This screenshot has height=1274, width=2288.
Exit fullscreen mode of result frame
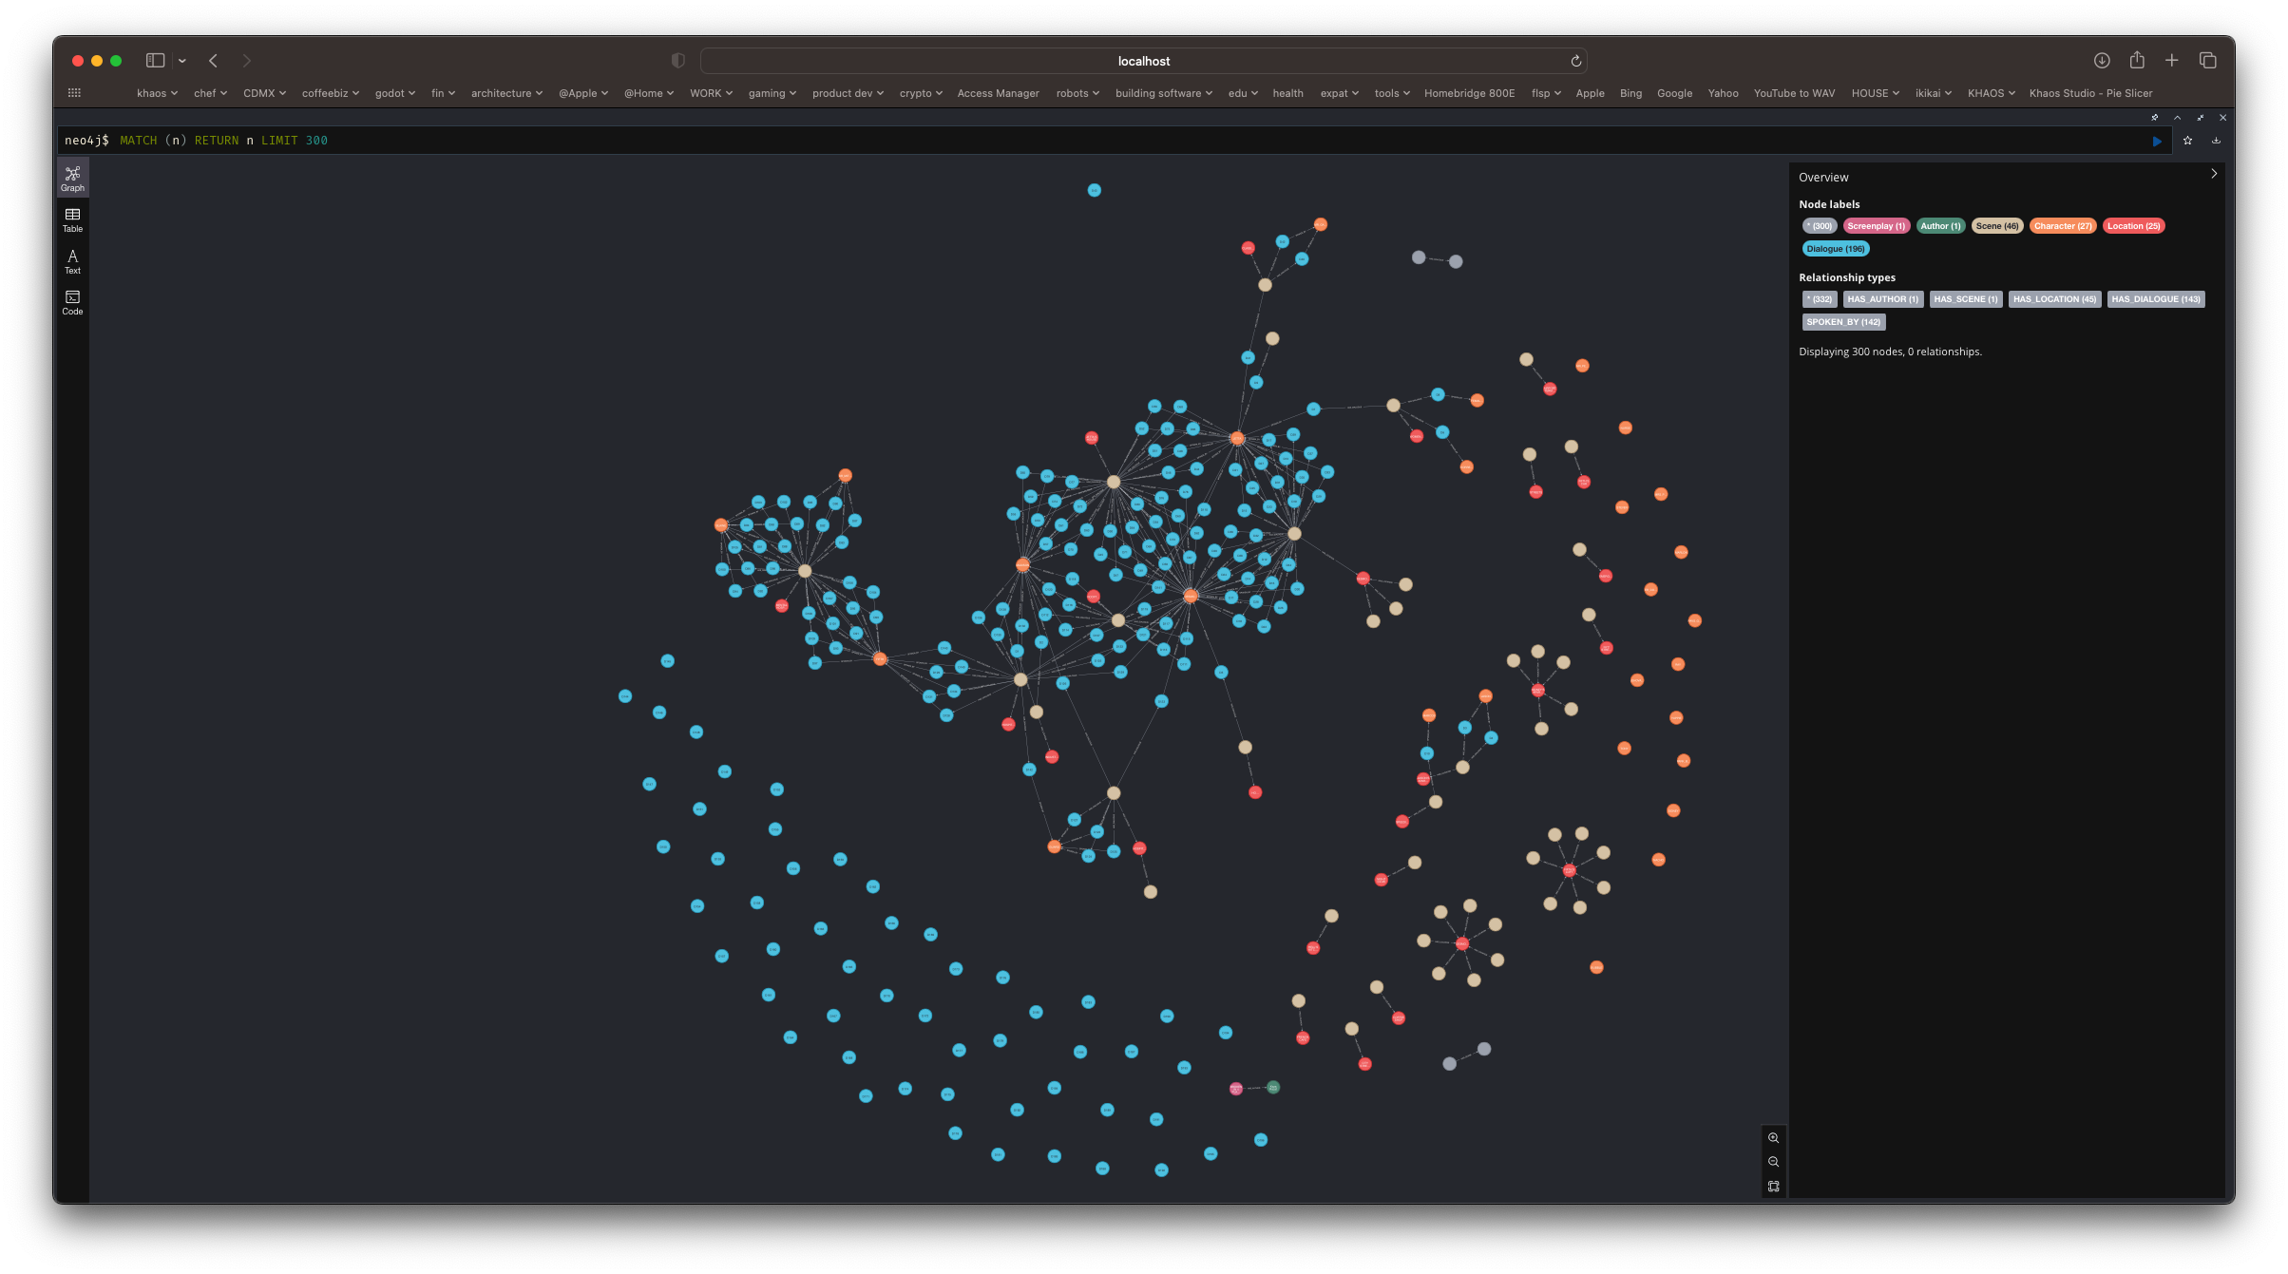tap(2200, 118)
